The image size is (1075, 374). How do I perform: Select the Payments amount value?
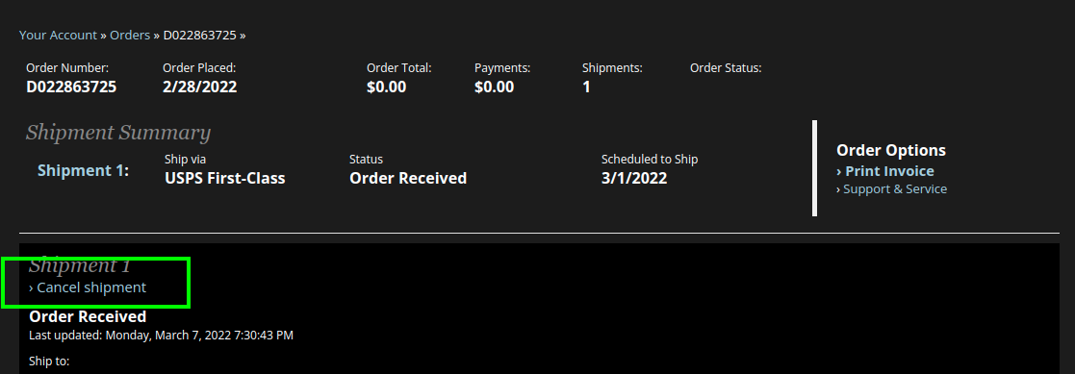coord(494,87)
